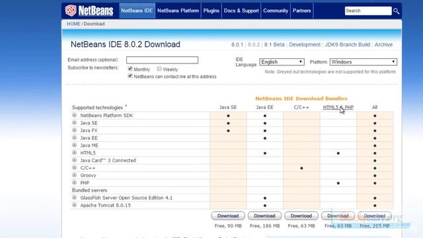Open the NetBeans Platform tab
Screen dimensions: 423x238
(178, 11)
